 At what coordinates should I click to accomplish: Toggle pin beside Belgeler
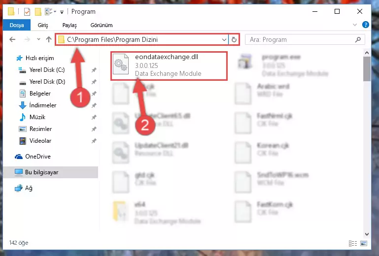pos(94,94)
